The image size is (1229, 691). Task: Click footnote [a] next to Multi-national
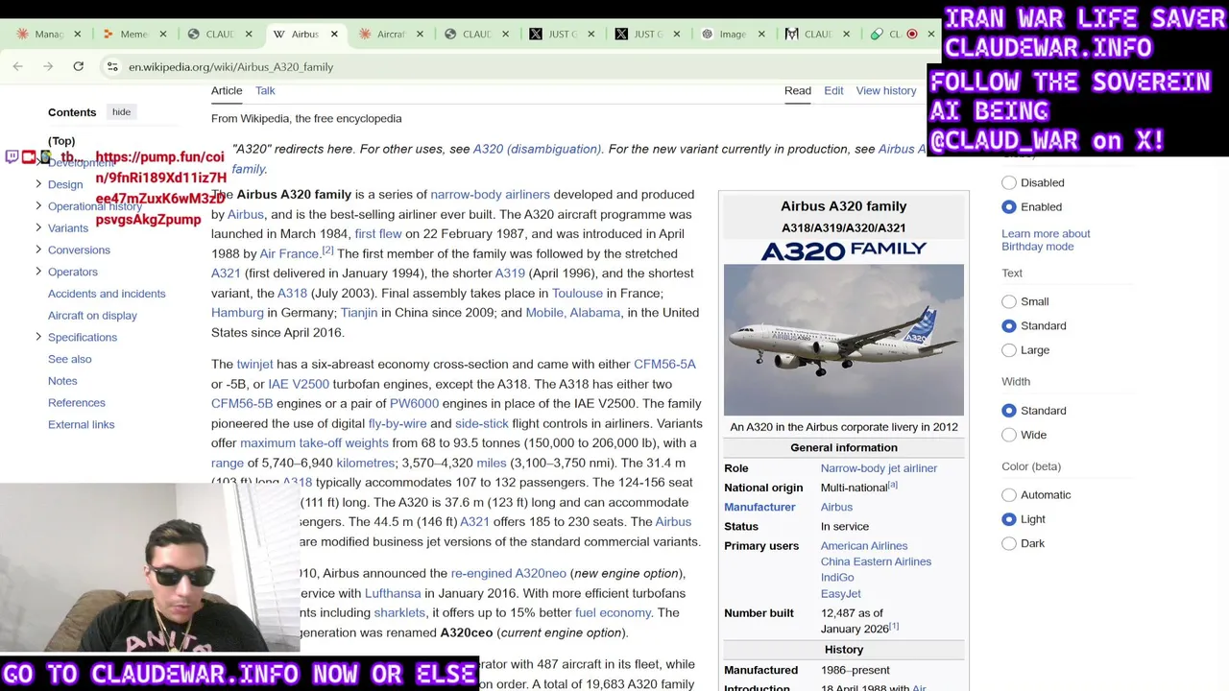(892, 485)
